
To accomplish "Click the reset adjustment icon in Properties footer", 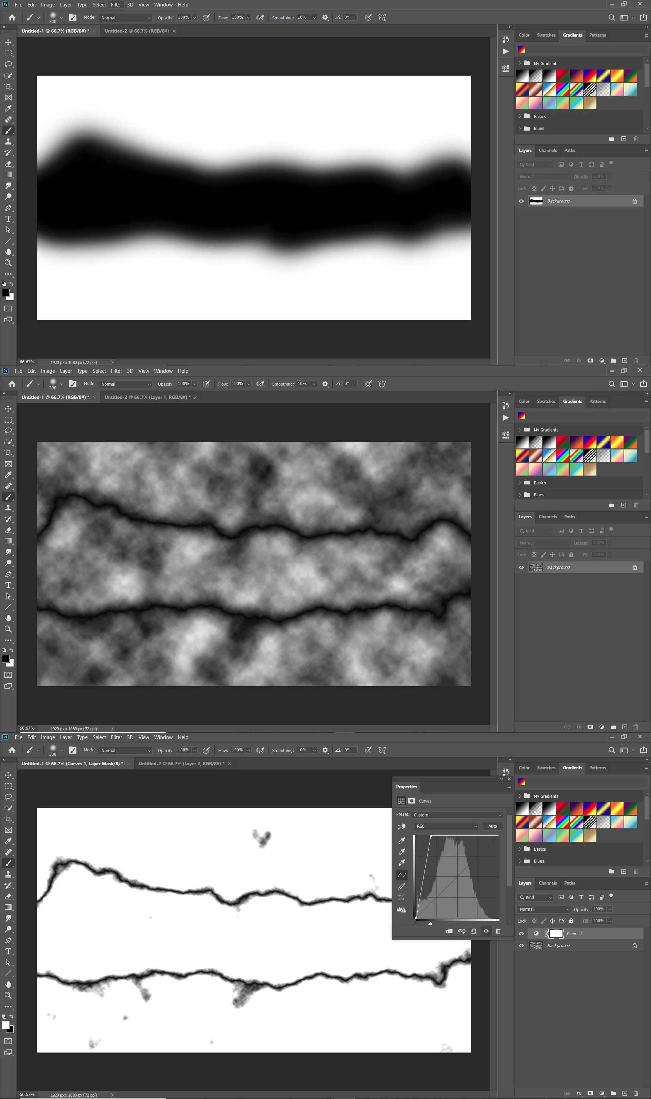I will [474, 931].
